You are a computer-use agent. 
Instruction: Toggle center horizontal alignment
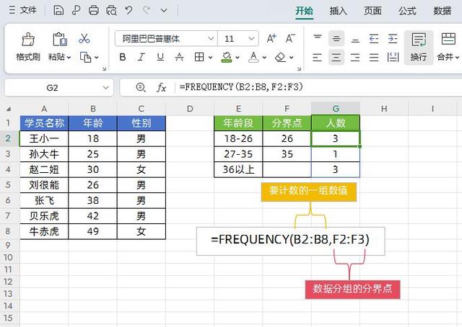(336, 57)
